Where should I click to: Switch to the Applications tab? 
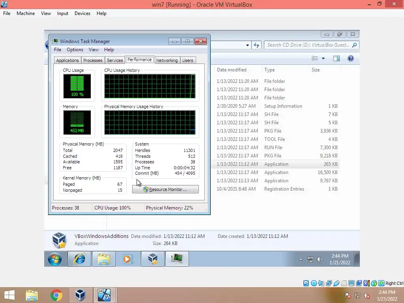click(67, 60)
